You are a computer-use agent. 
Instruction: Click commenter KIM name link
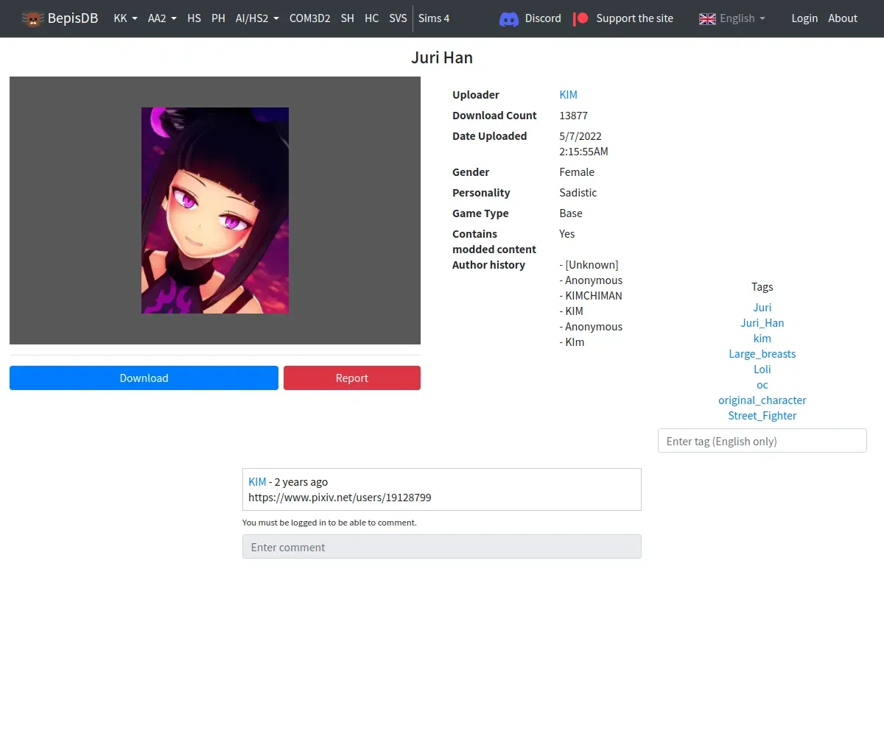point(257,482)
